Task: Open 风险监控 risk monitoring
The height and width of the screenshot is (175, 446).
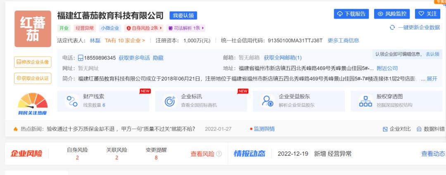Action: [392, 14]
